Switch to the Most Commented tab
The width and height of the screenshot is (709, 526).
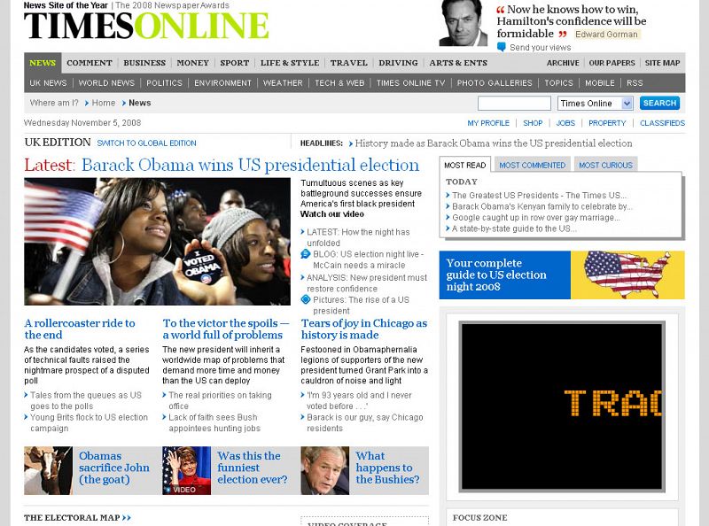coord(532,165)
